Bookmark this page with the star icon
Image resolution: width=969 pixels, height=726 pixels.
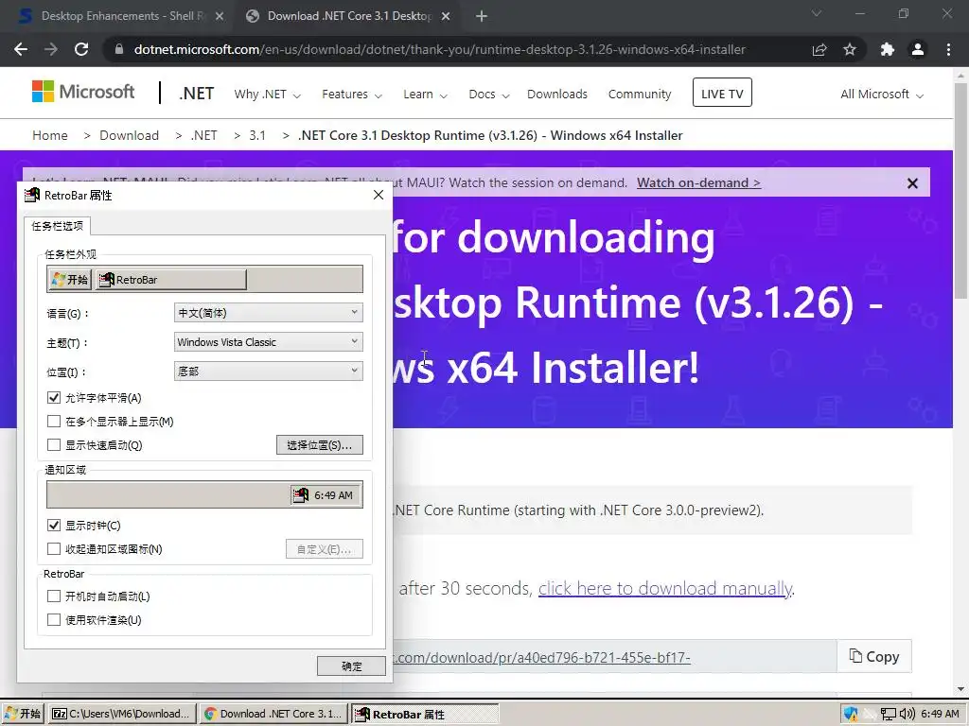850,49
